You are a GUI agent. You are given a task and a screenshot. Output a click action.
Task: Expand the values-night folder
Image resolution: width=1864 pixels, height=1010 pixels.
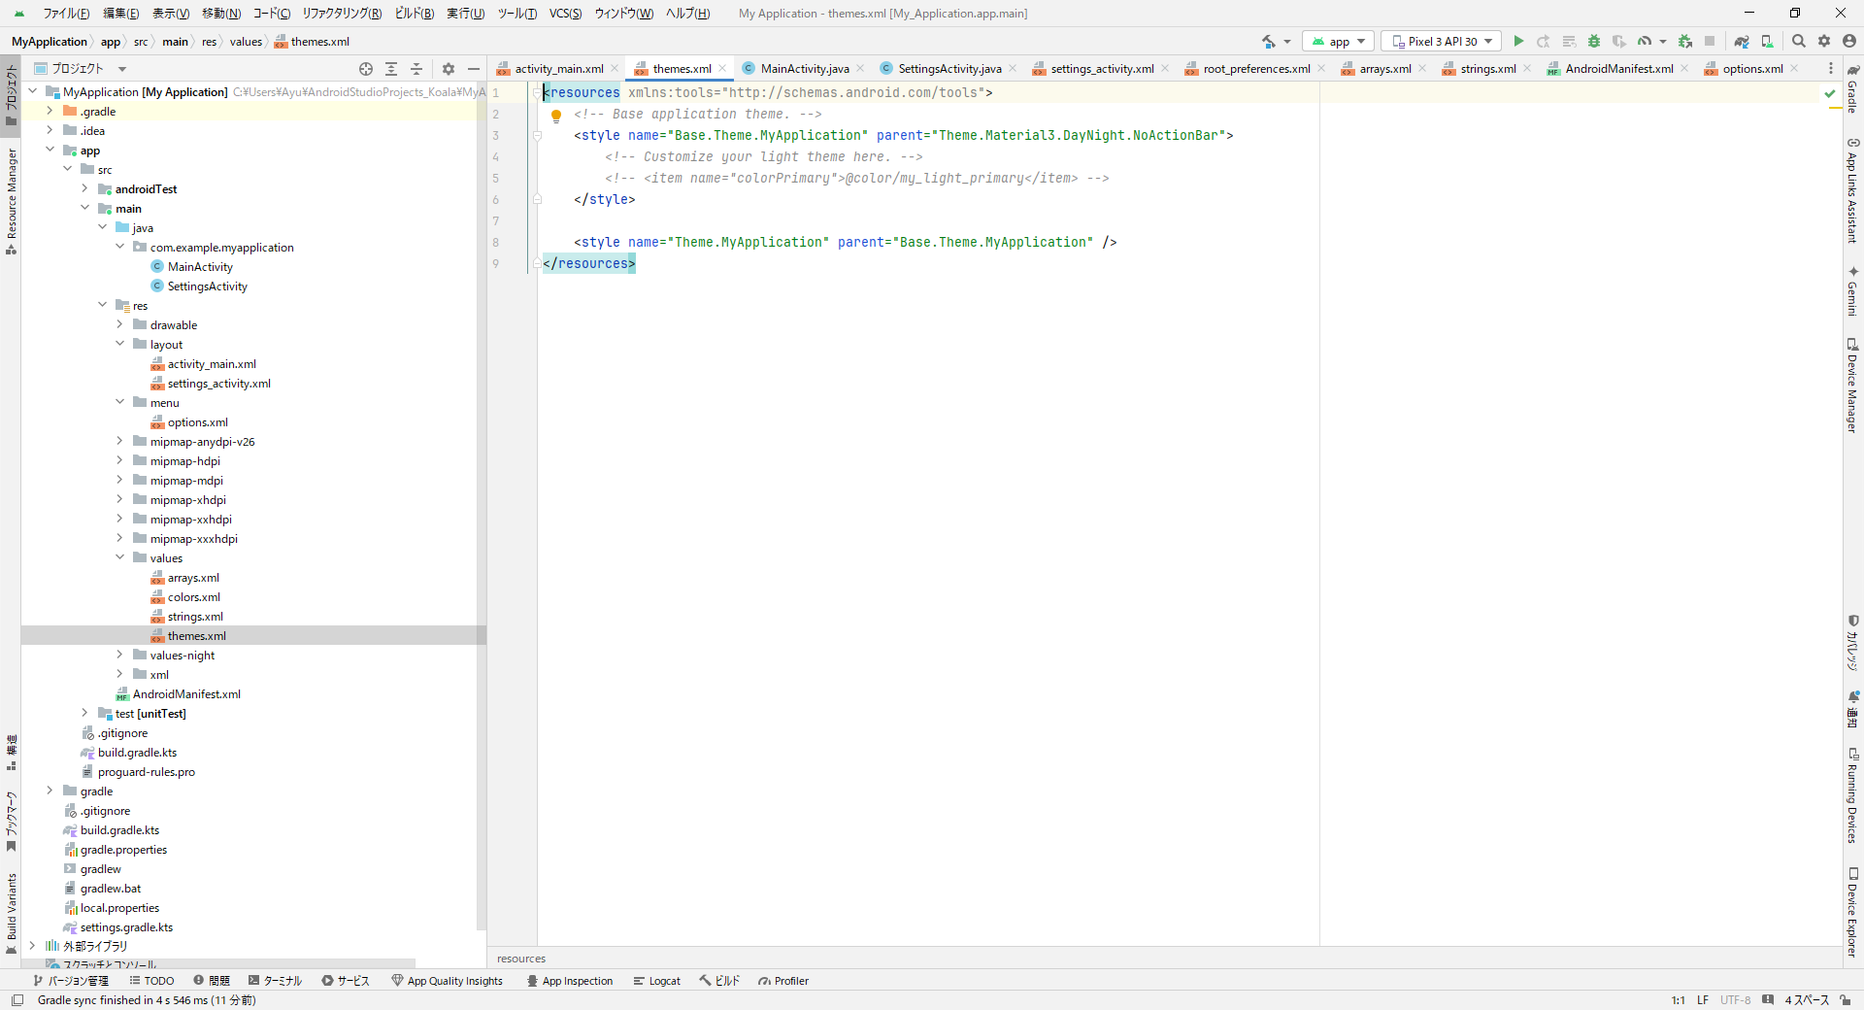[x=120, y=656]
